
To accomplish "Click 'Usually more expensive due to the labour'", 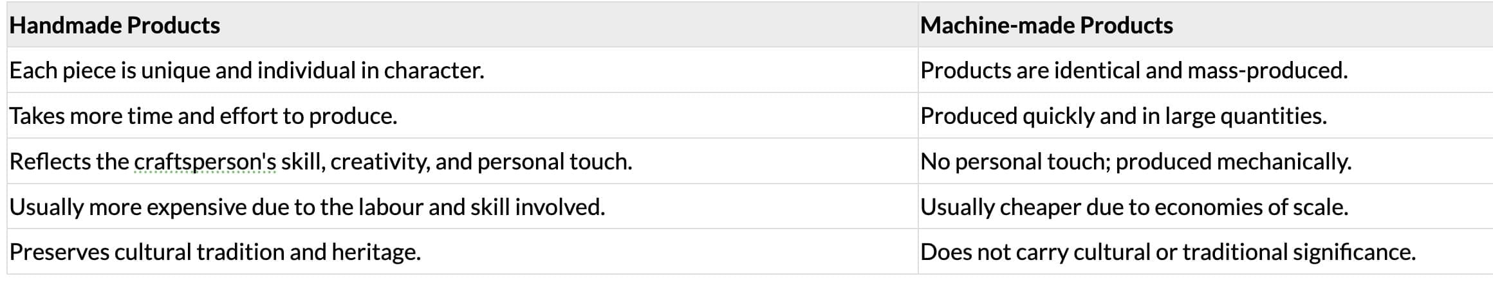I will 307,207.
